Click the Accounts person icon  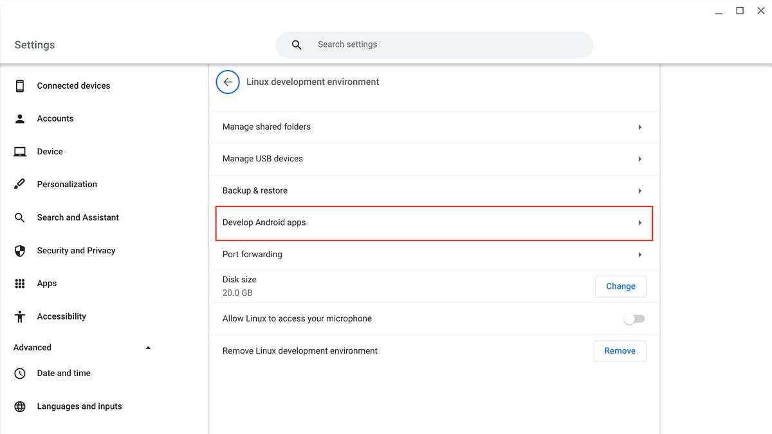(20, 119)
